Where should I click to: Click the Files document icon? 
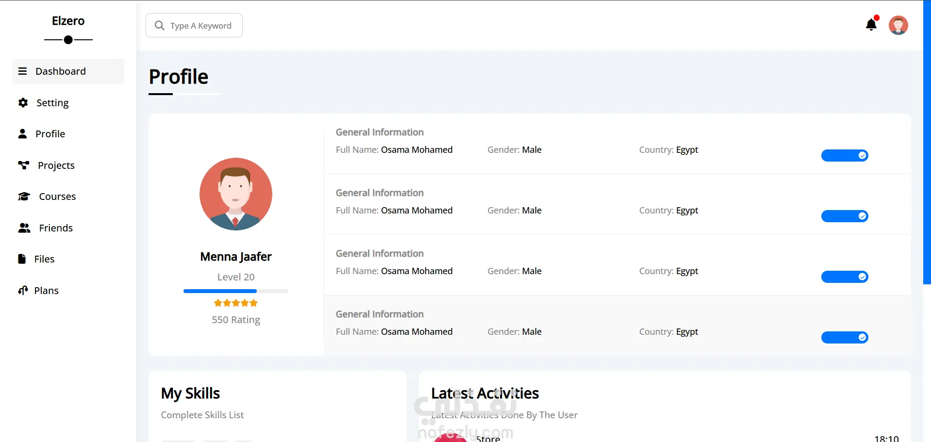22,259
